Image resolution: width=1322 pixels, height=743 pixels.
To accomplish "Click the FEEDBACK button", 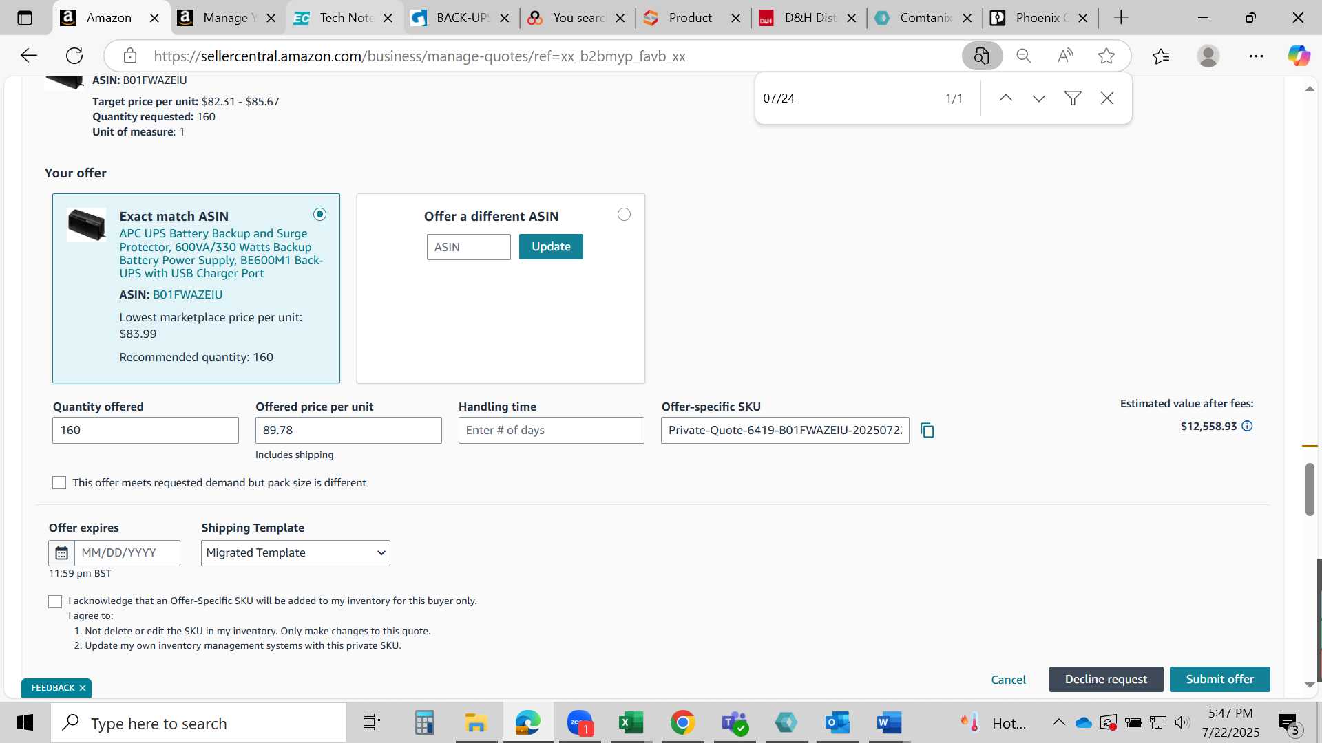I will coord(52,688).
